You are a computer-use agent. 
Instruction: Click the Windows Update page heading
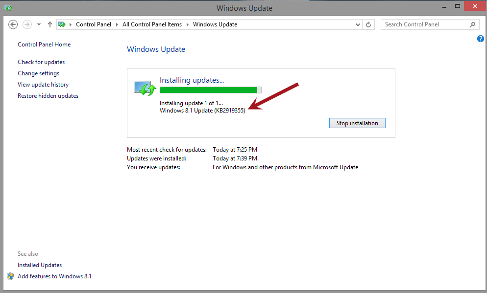pos(156,49)
